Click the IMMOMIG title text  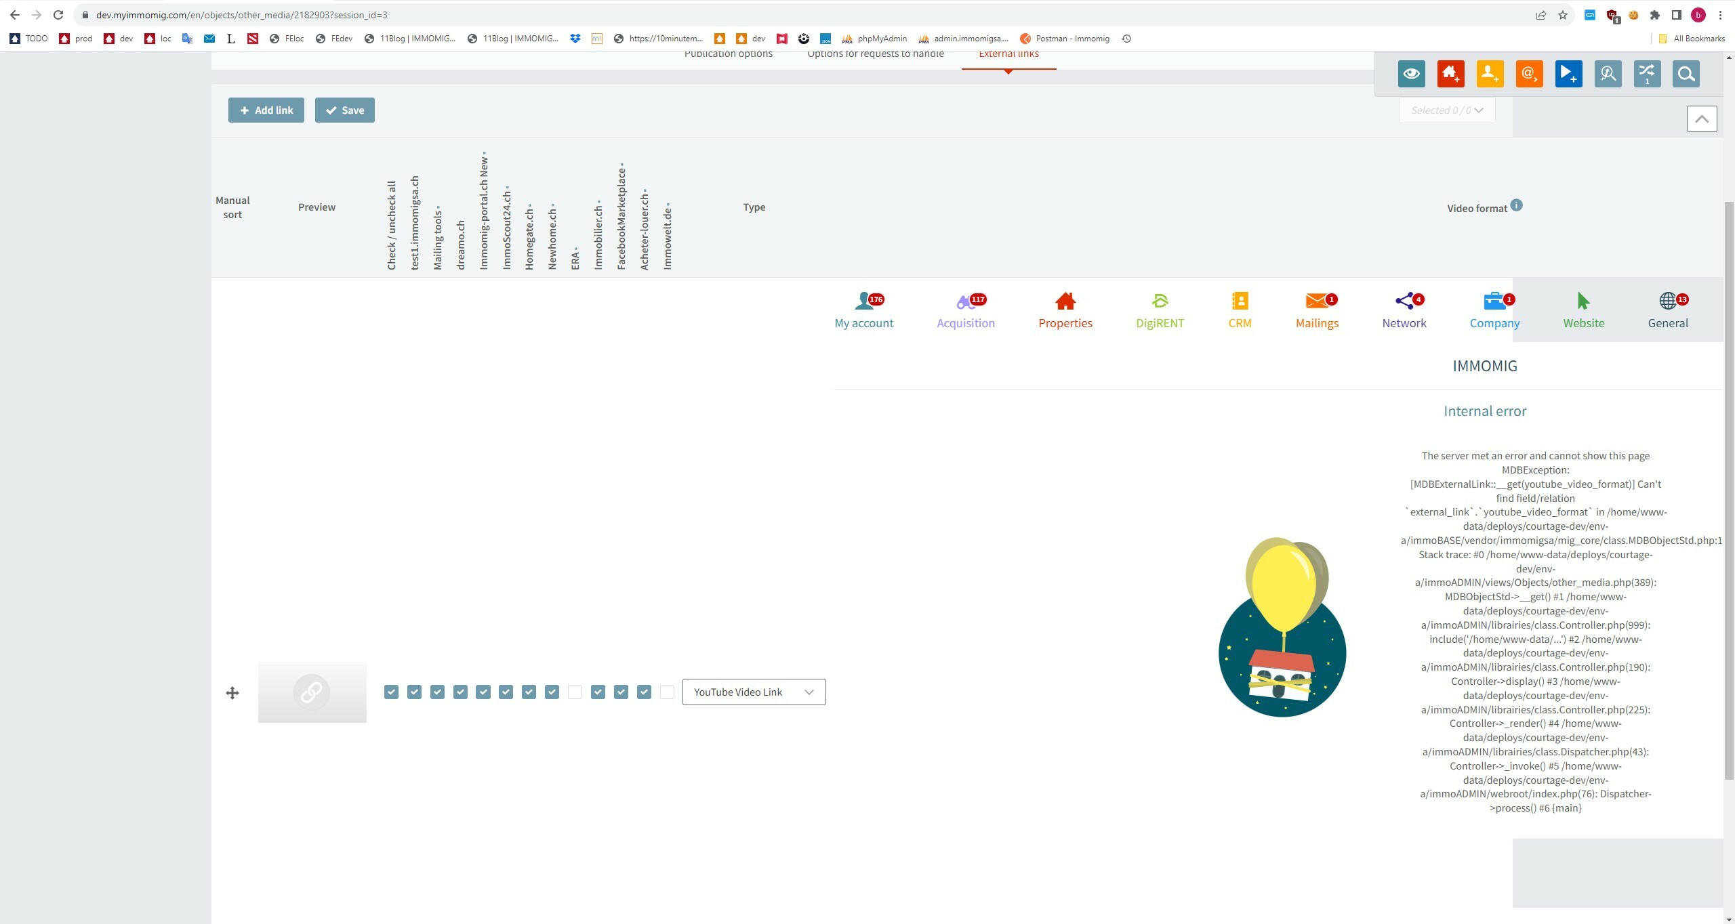(x=1485, y=366)
